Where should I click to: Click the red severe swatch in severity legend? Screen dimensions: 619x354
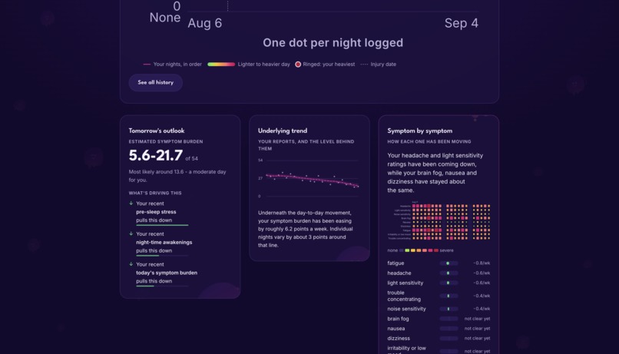click(x=435, y=250)
